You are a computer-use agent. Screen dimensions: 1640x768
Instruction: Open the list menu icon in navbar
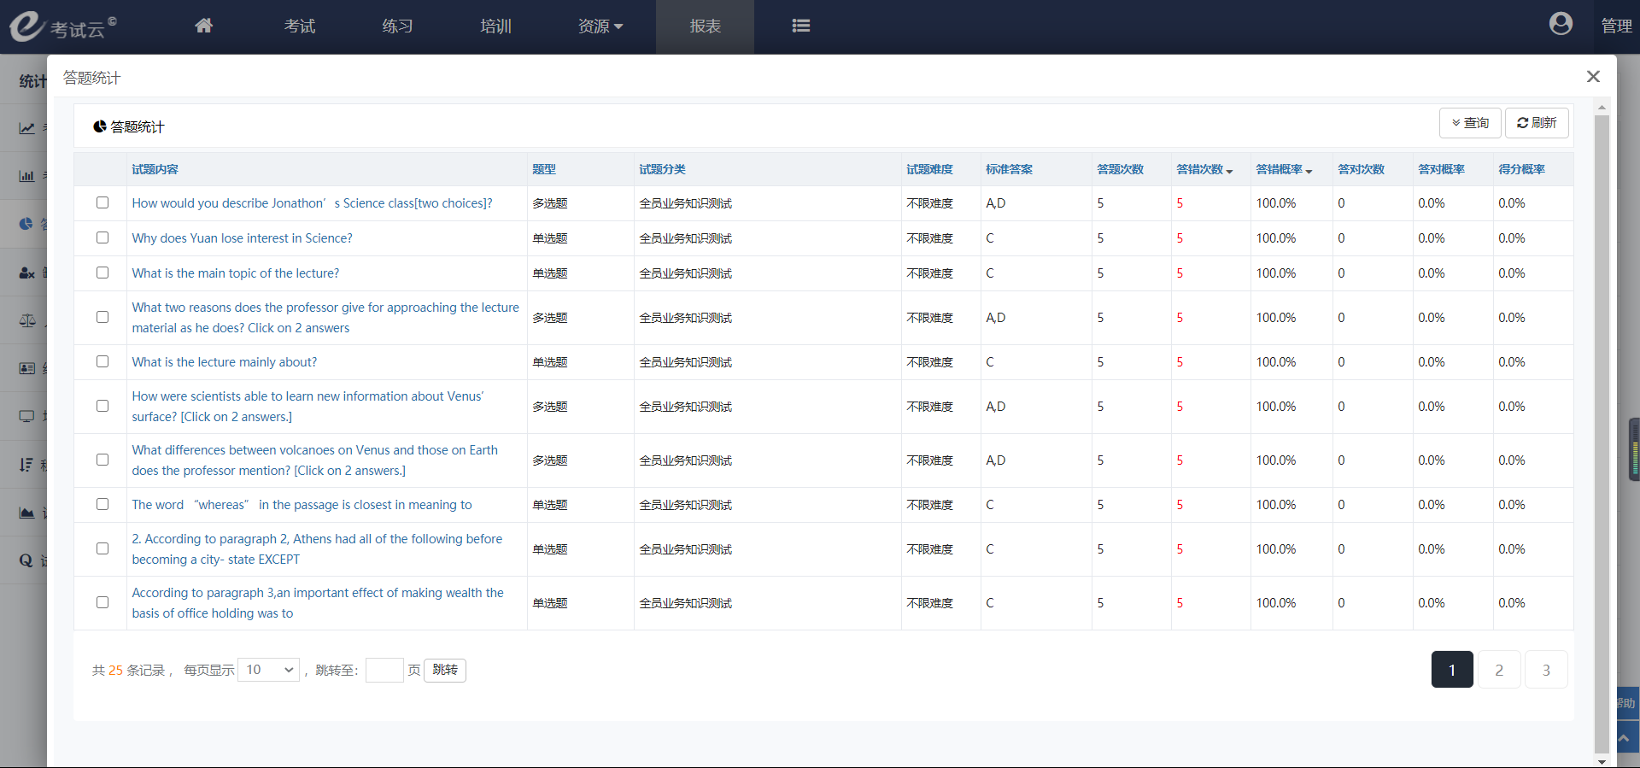(x=800, y=26)
